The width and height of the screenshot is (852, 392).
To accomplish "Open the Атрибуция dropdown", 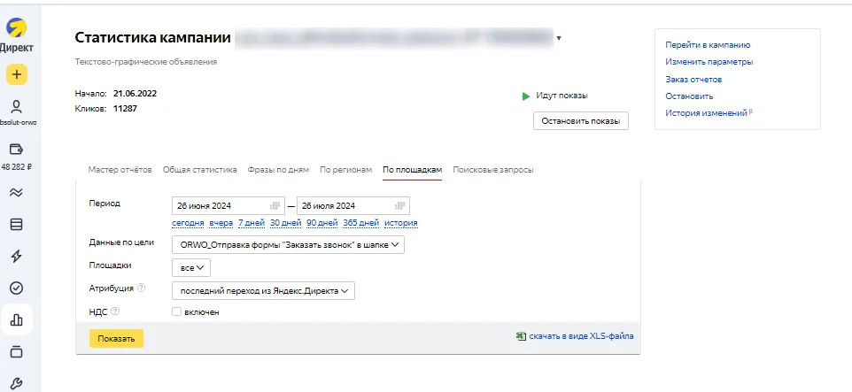I will pyautogui.click(x=263, y=290).
